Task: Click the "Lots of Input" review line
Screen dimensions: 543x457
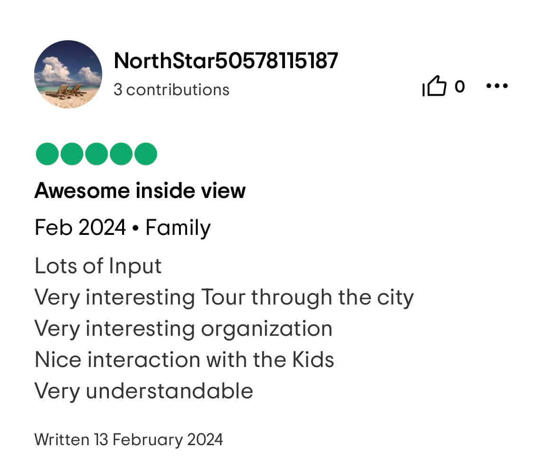Action: coord(98,266)
